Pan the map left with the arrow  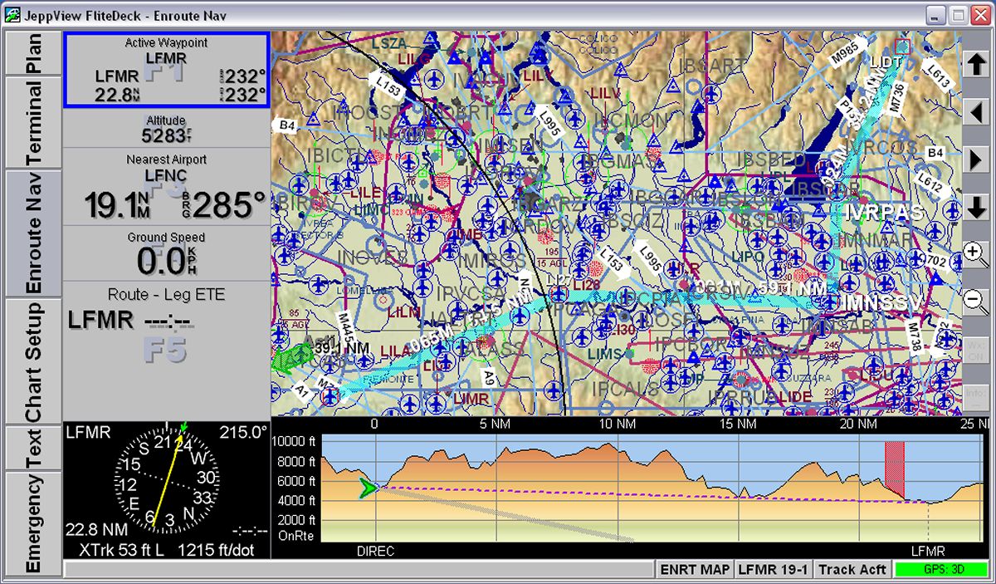(976, 111)
